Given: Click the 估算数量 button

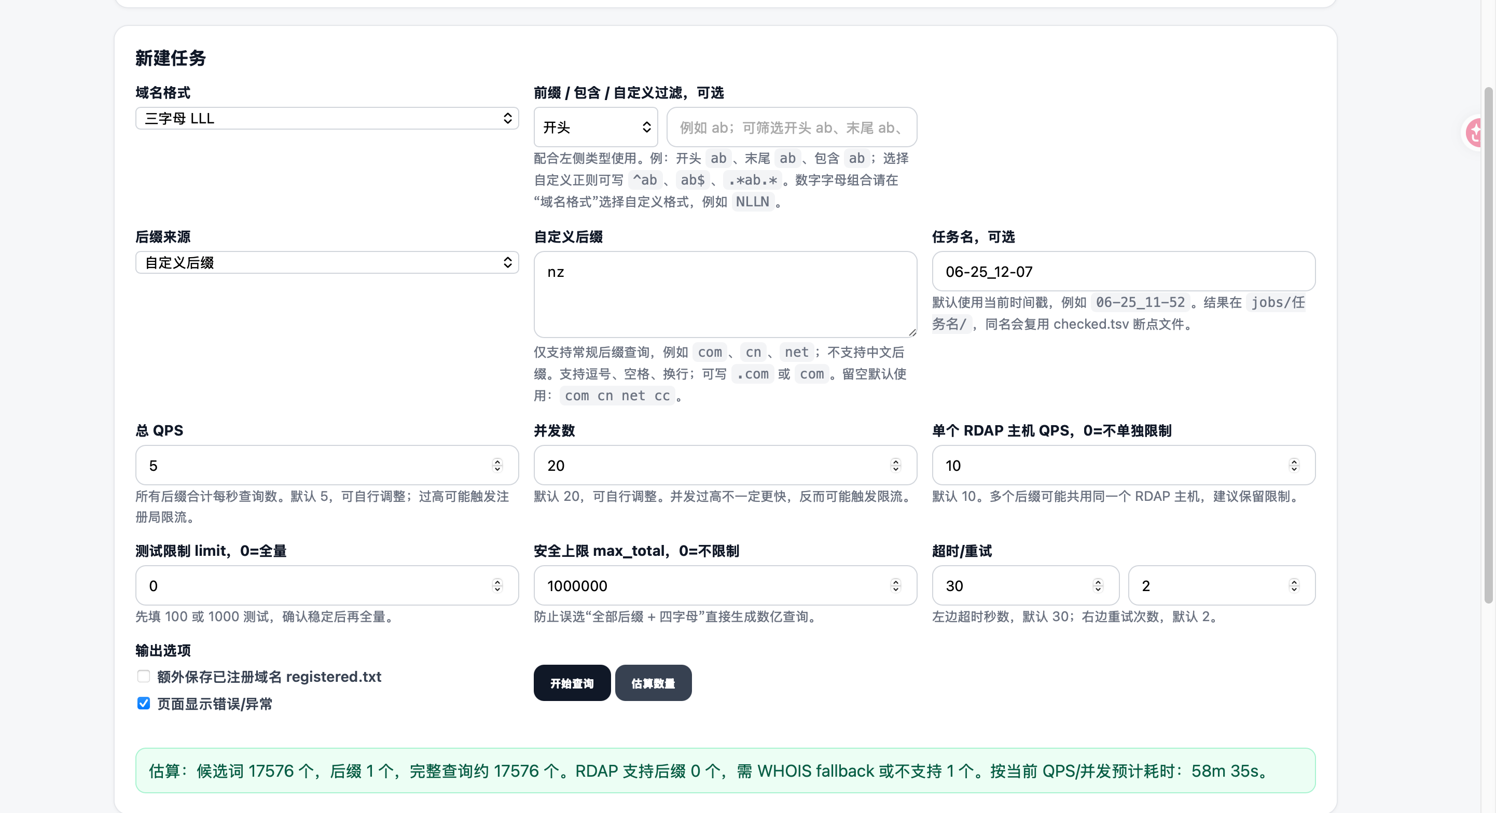Looking at the screenshot, I should click(654, 683).
